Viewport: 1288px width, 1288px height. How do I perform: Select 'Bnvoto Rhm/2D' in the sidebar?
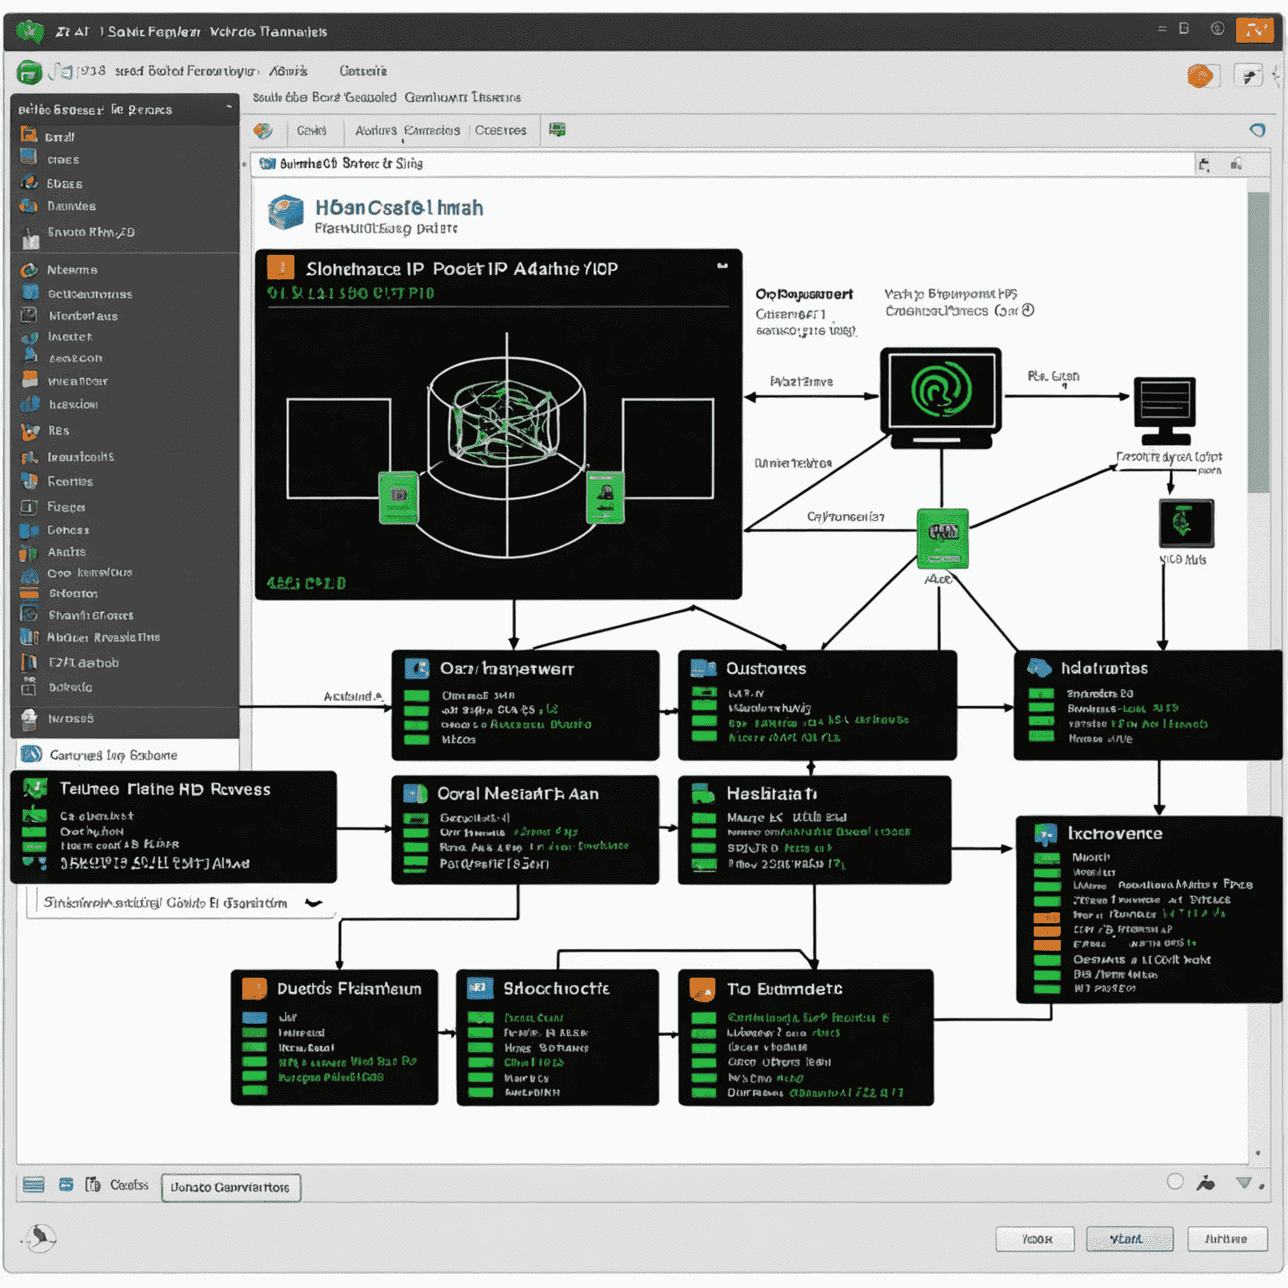(x=126, y=233)
